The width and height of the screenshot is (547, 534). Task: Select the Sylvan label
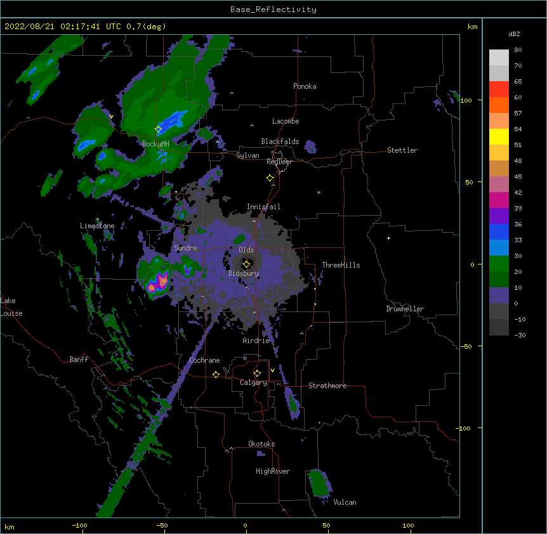click(x=247, y=155)
